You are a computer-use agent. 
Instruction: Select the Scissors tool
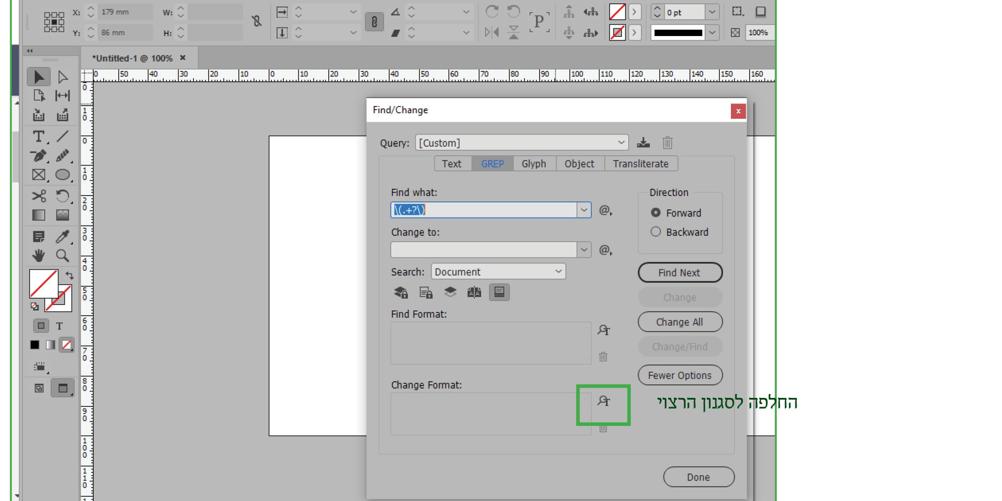pos(39,196)
